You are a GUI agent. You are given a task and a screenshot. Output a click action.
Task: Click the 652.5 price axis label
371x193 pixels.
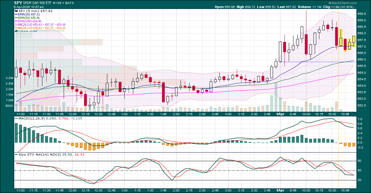[x=362, y=106]
